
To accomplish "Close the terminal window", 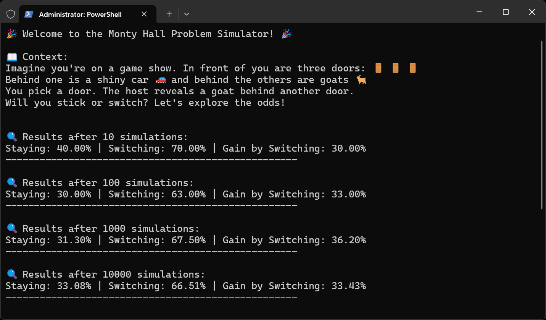I will pos(532,12).
